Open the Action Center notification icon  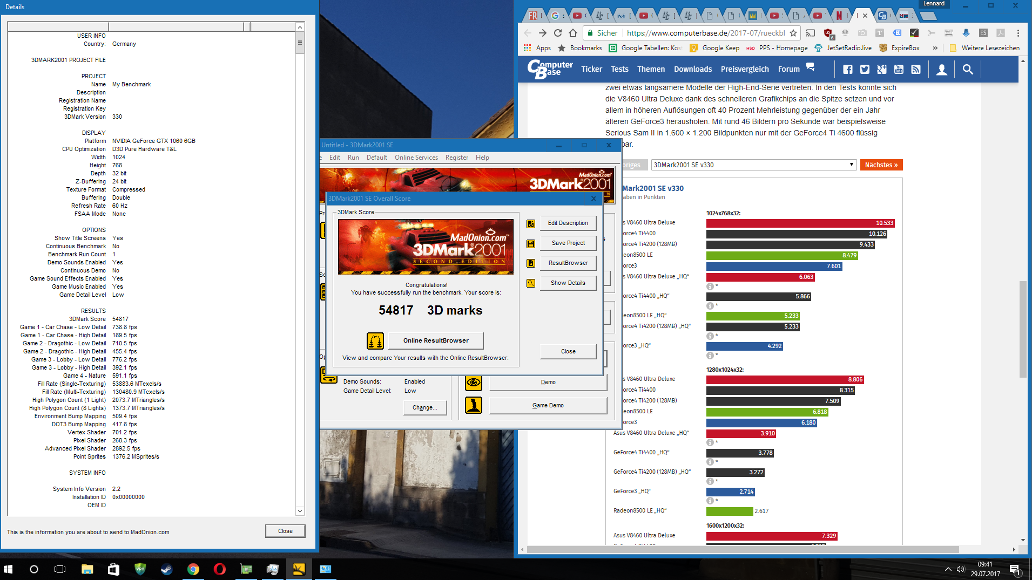[1015, 569]
